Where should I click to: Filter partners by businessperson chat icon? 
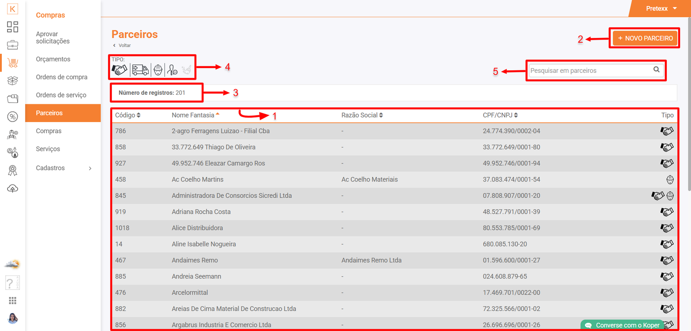pos(172,70)
